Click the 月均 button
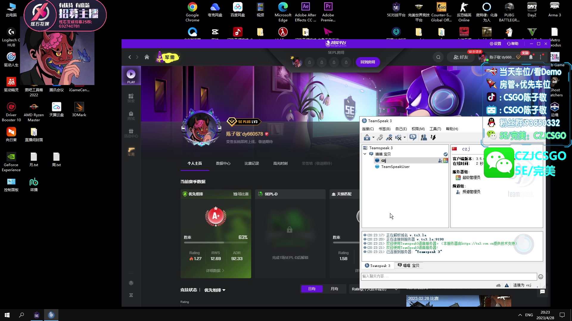Viewport: 572px width, 321px height. click(x=334, y=289)
